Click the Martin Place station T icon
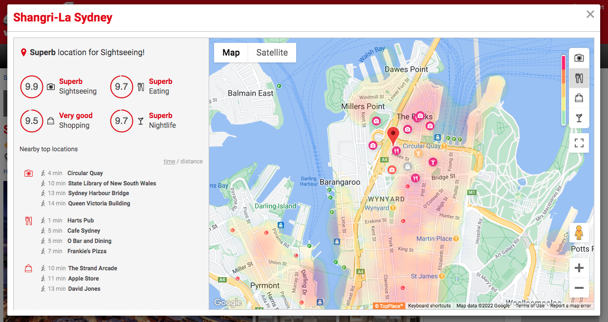This screenshot has width=608, height=322. coord(456,239)
